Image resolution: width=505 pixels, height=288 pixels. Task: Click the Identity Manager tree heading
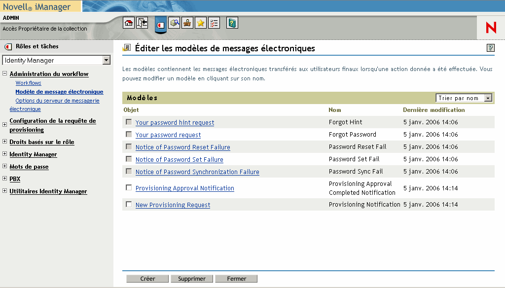pos(33,154)
